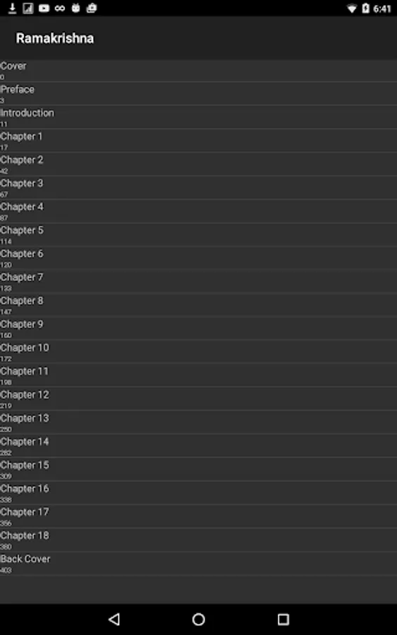Go to the Back Cover entry
Viewport: 397px width, 635px height.
(x=198, y=564)
